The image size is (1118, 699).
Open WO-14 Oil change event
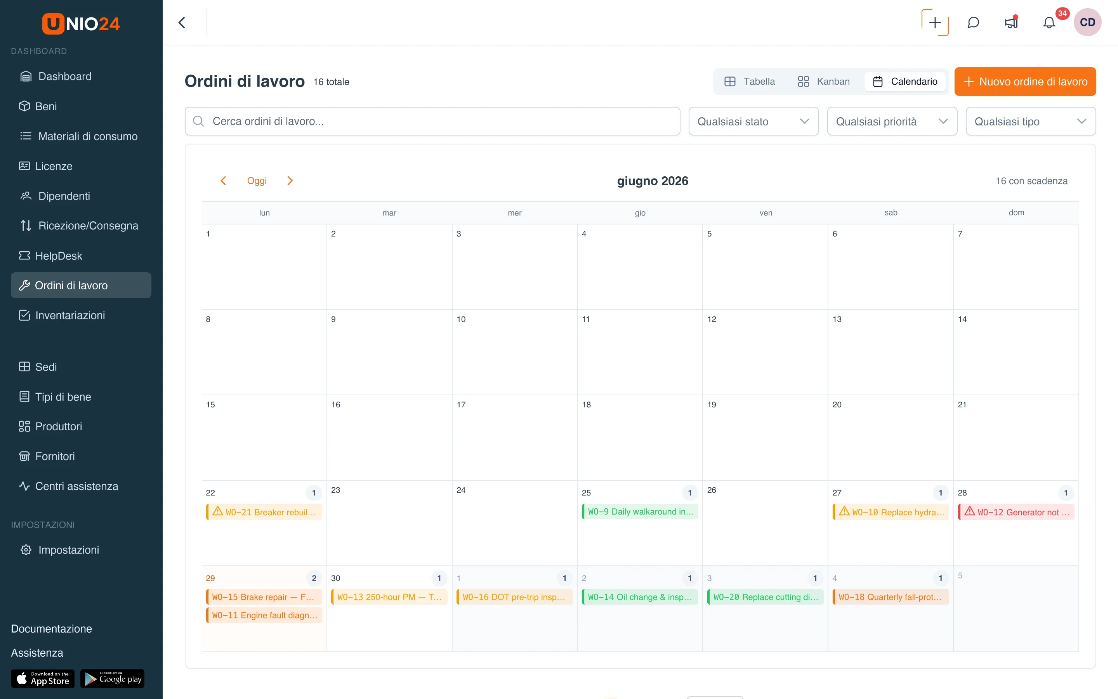(x=640, y=596)
